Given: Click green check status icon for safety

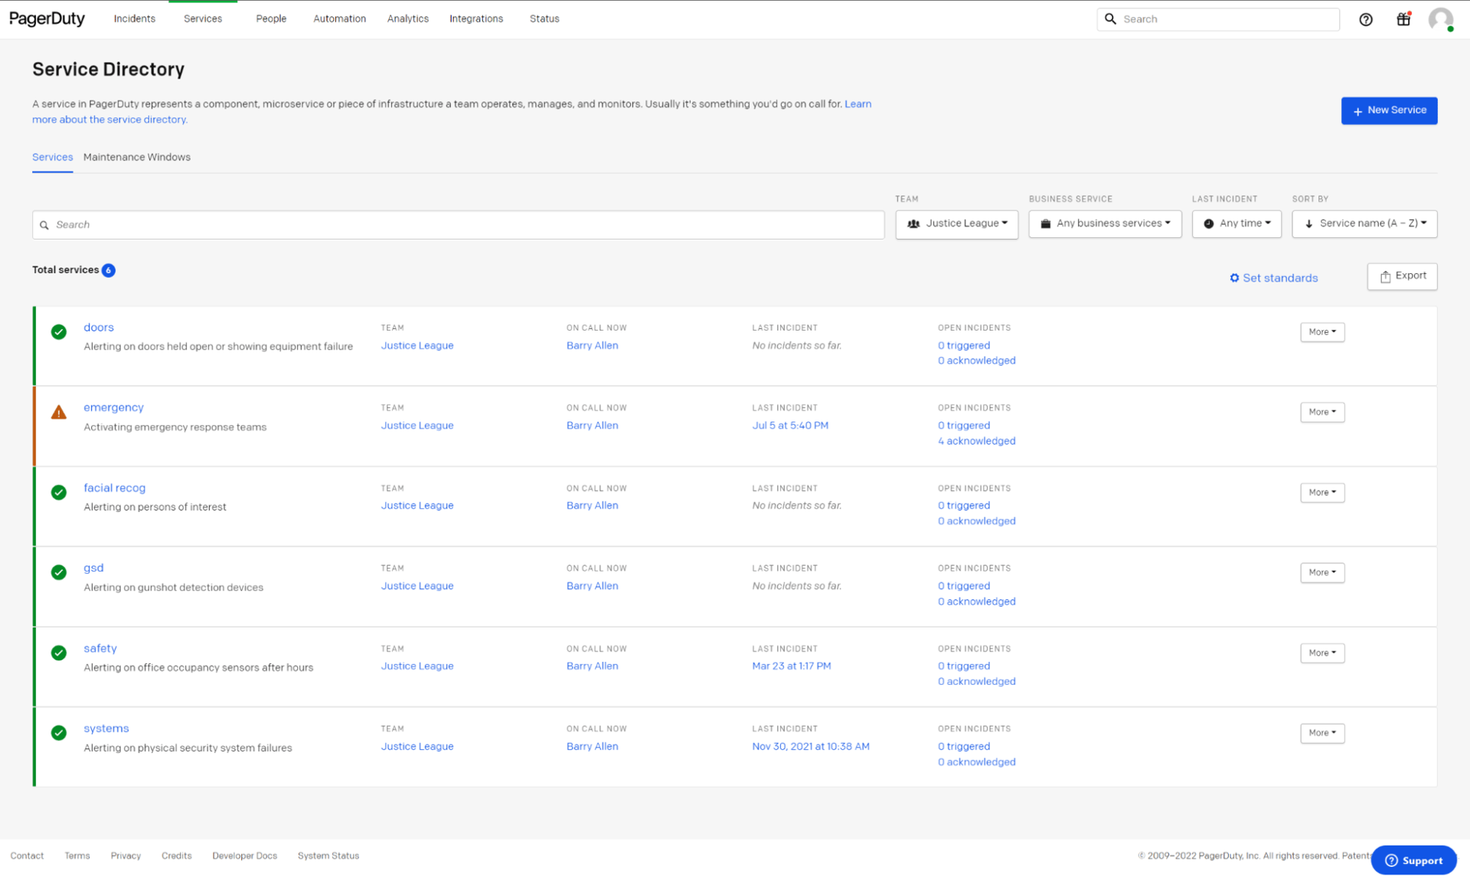Looking at the screenshot, I should (59, 653).
